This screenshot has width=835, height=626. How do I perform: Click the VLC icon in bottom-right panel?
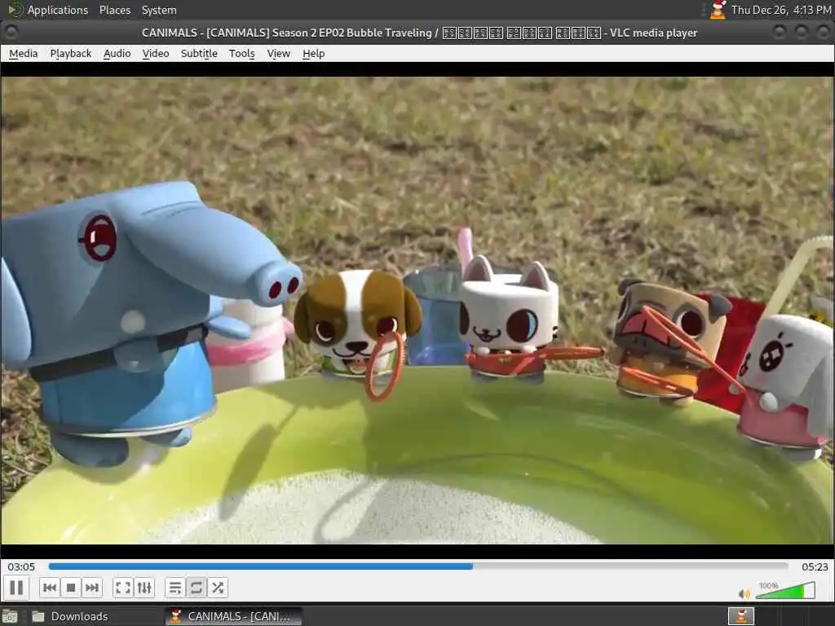coord(740,616)
